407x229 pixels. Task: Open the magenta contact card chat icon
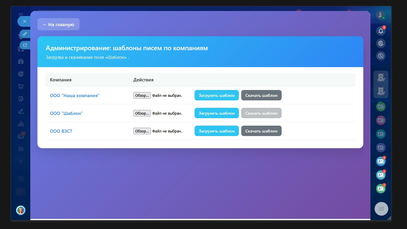pos(381,120)
